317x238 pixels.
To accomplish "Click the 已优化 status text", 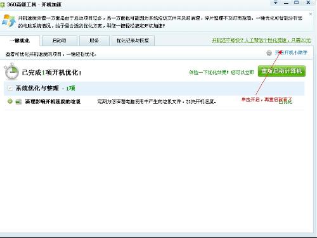I will coord(285,102).
